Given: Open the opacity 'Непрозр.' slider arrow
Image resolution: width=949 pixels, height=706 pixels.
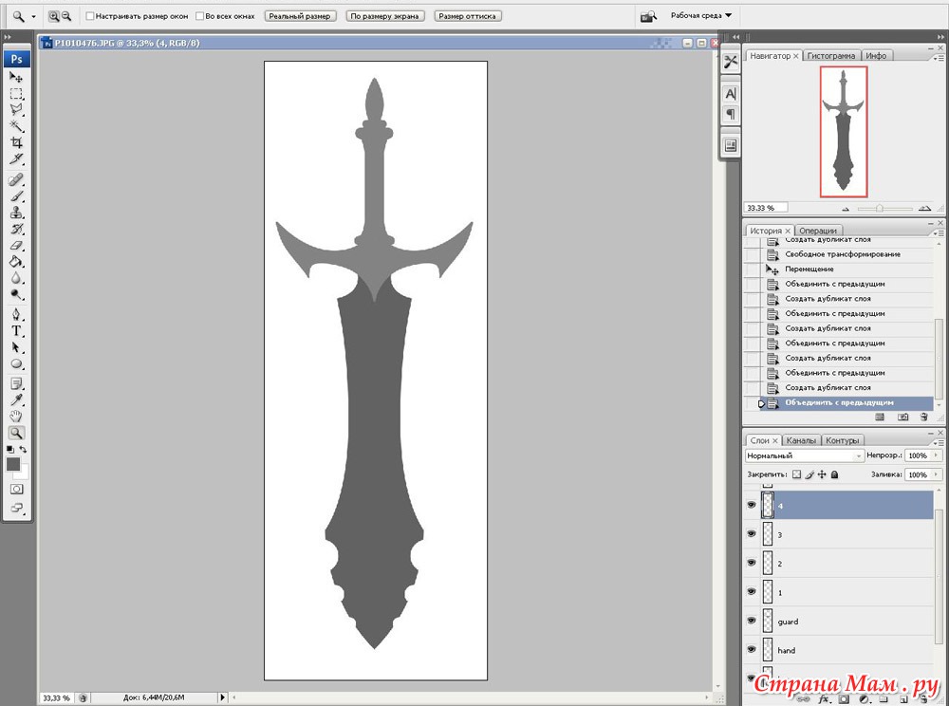Looking at the screenshot, I should click(x=937, y=455).
